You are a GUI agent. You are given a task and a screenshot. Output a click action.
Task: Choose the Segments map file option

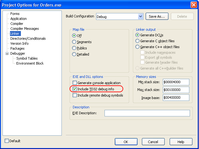point(74,42)
